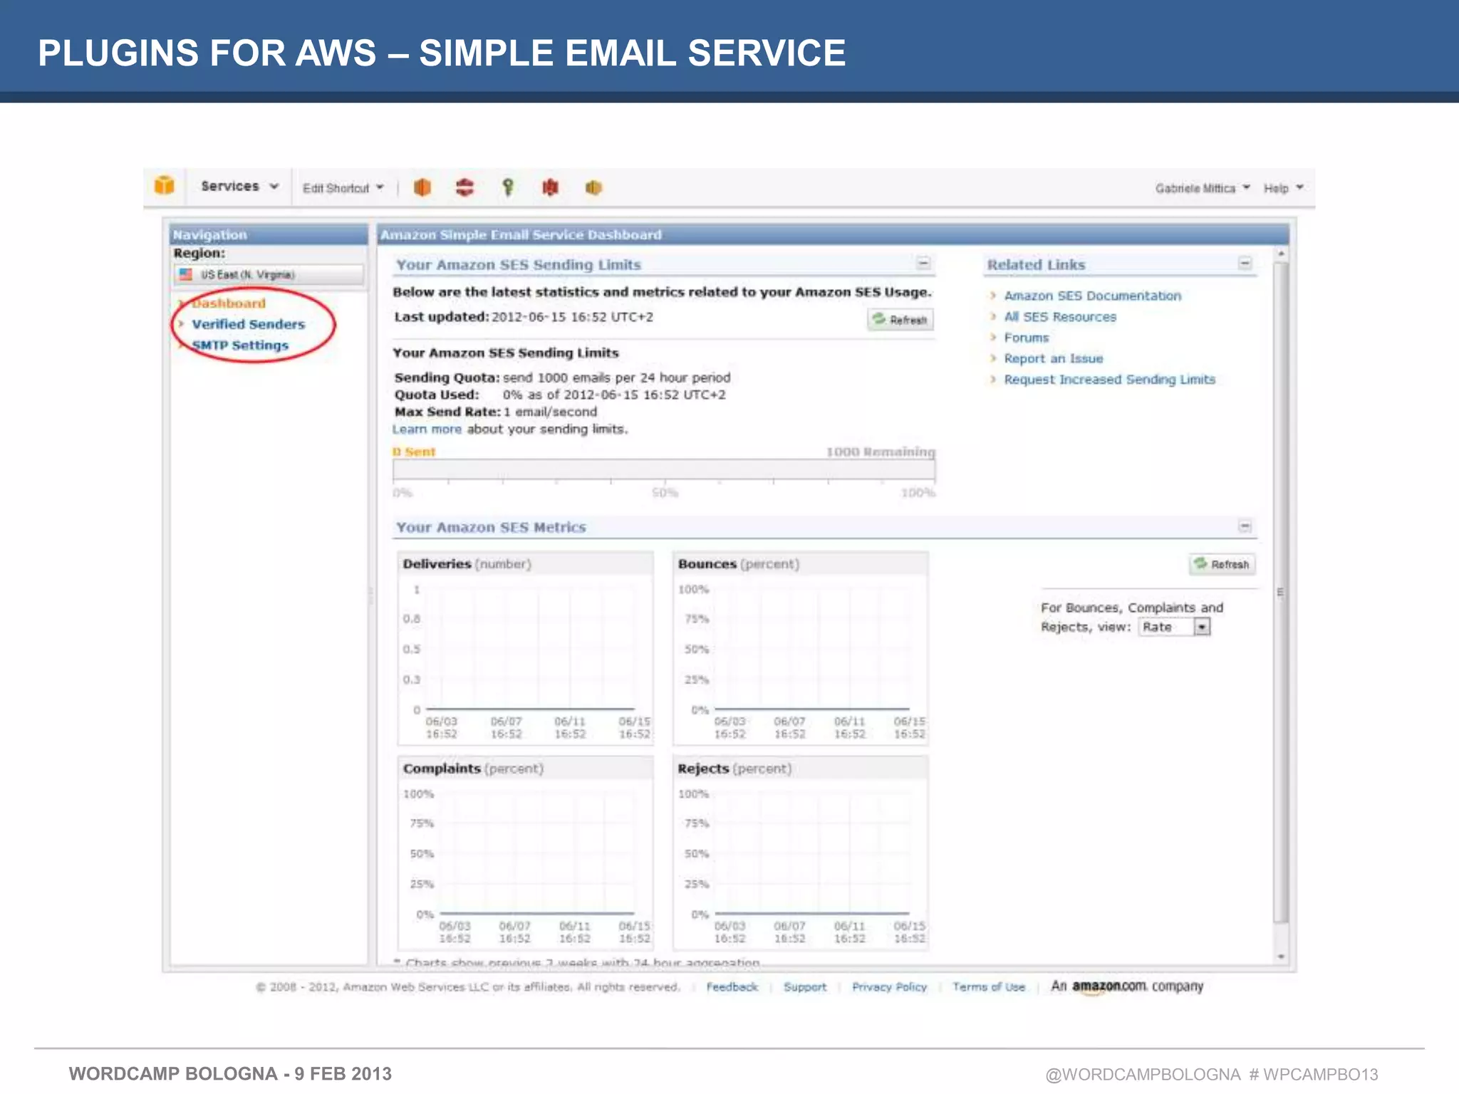Click the Quota Used value text
This screenshot has height=1094, width=1459.
[x=614, y=395]
